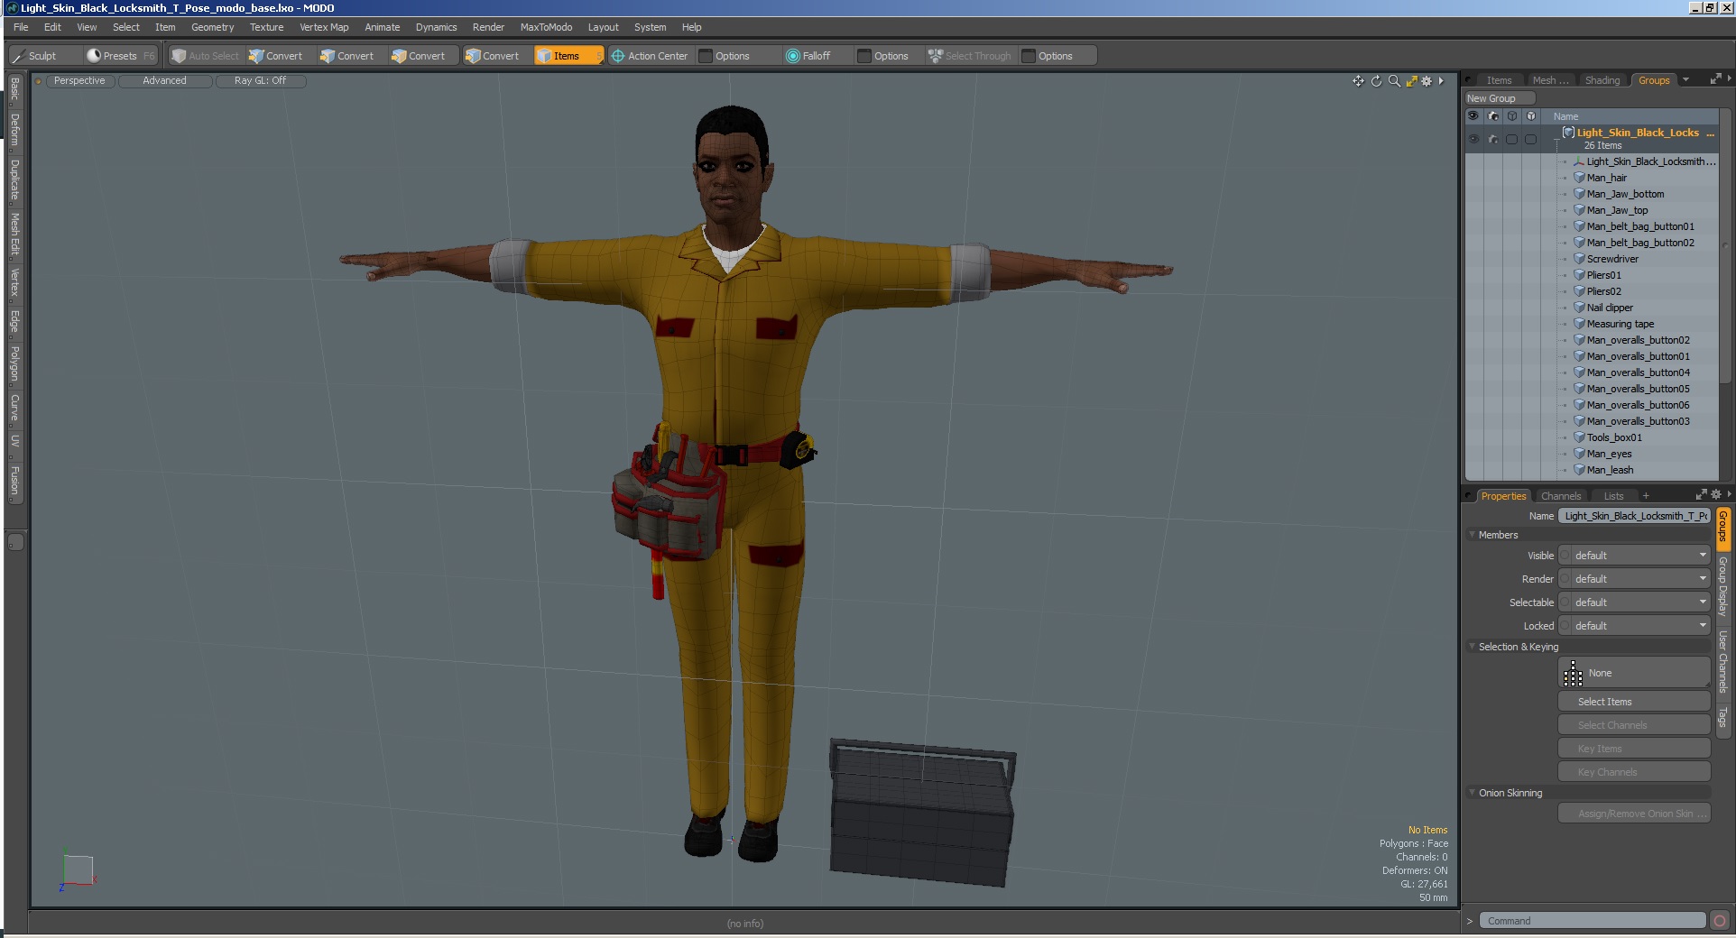1736x938 pixels.
Task: Toggle Select Through mode
Action: 970,56
